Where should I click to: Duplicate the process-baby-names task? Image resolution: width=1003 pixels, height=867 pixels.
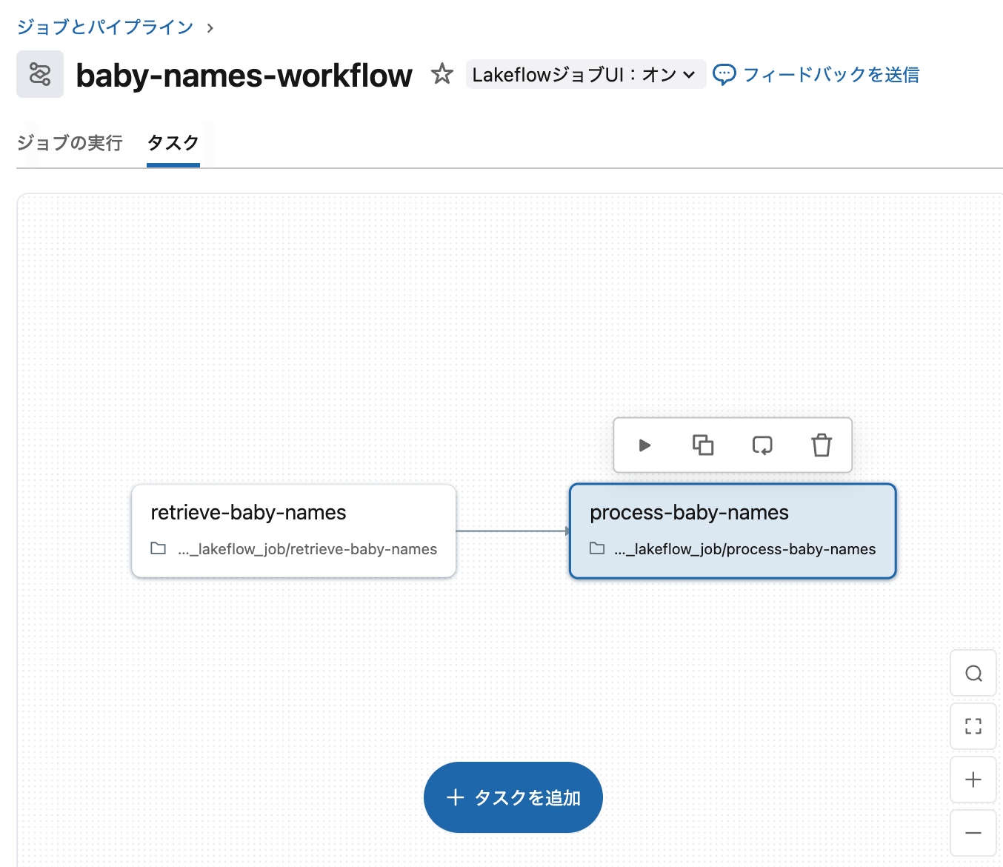coord(703,445)
